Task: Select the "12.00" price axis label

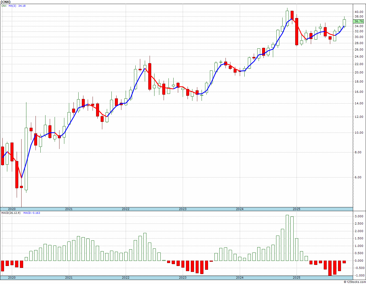Action: pos(359,117)
